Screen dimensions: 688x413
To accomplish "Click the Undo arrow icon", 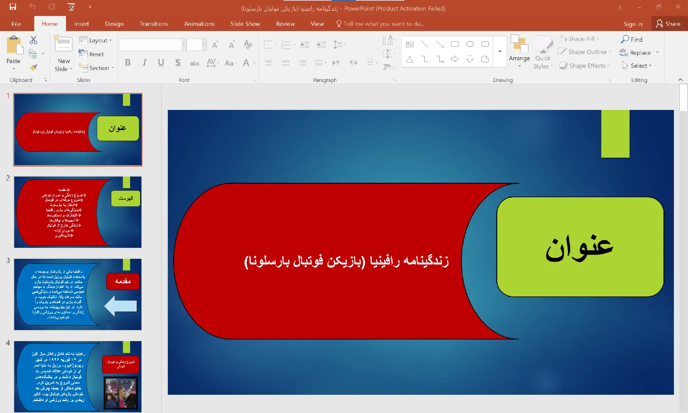I will tap(32, 7).
